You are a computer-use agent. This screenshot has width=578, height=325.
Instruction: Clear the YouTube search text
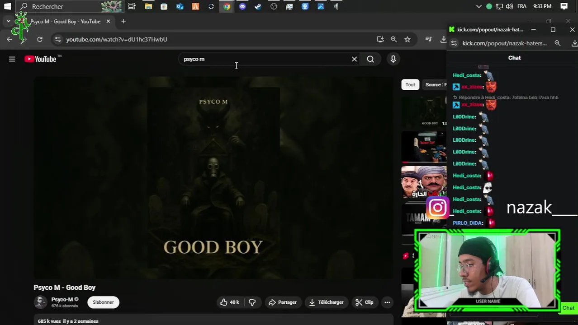[354, 59]
